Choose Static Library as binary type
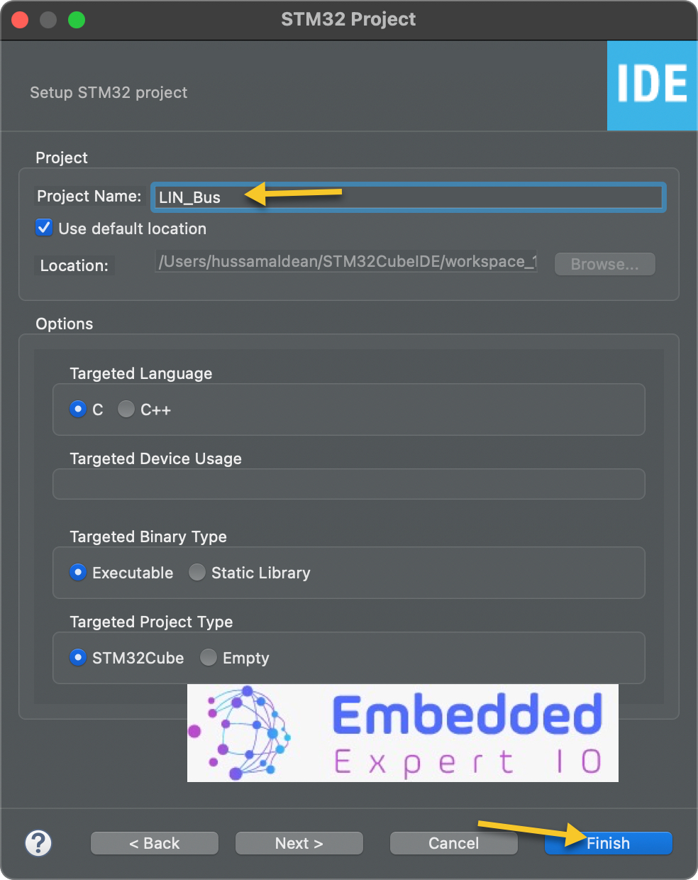The image size is (698, 880). pyautogui.click(x=196, y=572)
